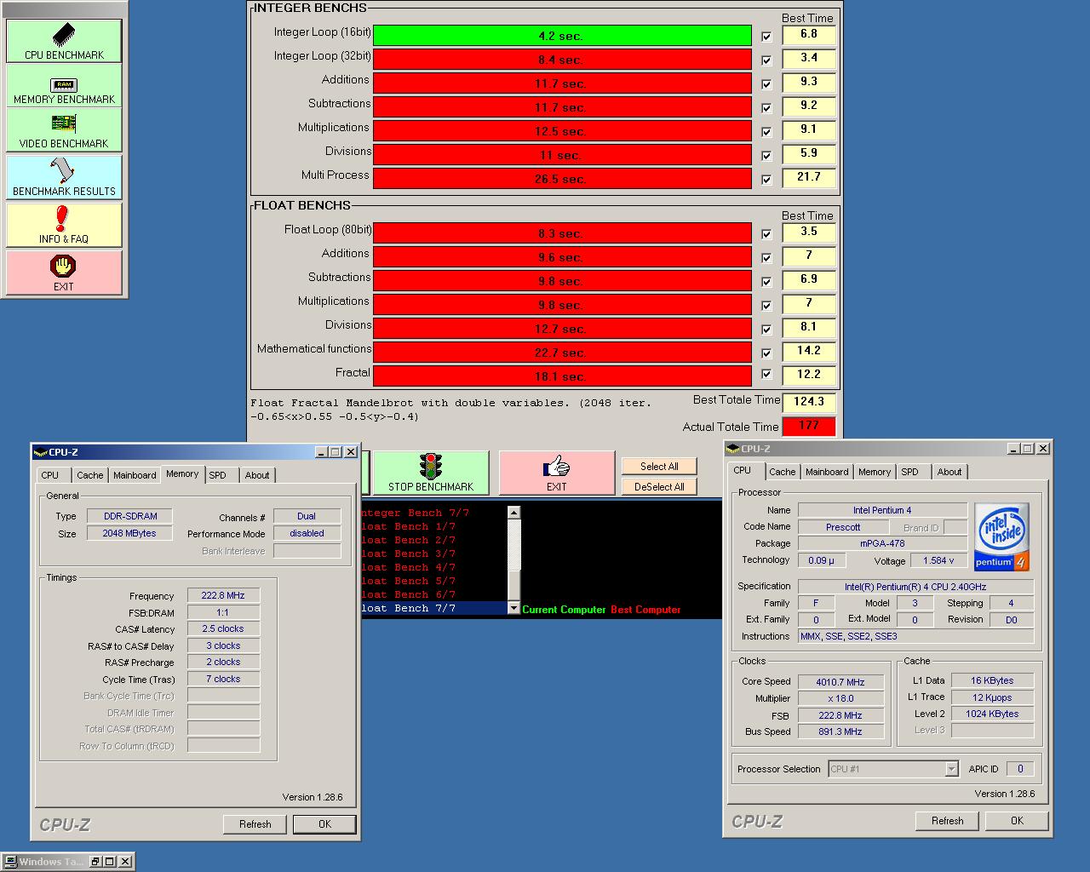Click the Core Speed 4010.7 MHz field
Screen dimensions: 1090x872
click(x=840, y=682)
